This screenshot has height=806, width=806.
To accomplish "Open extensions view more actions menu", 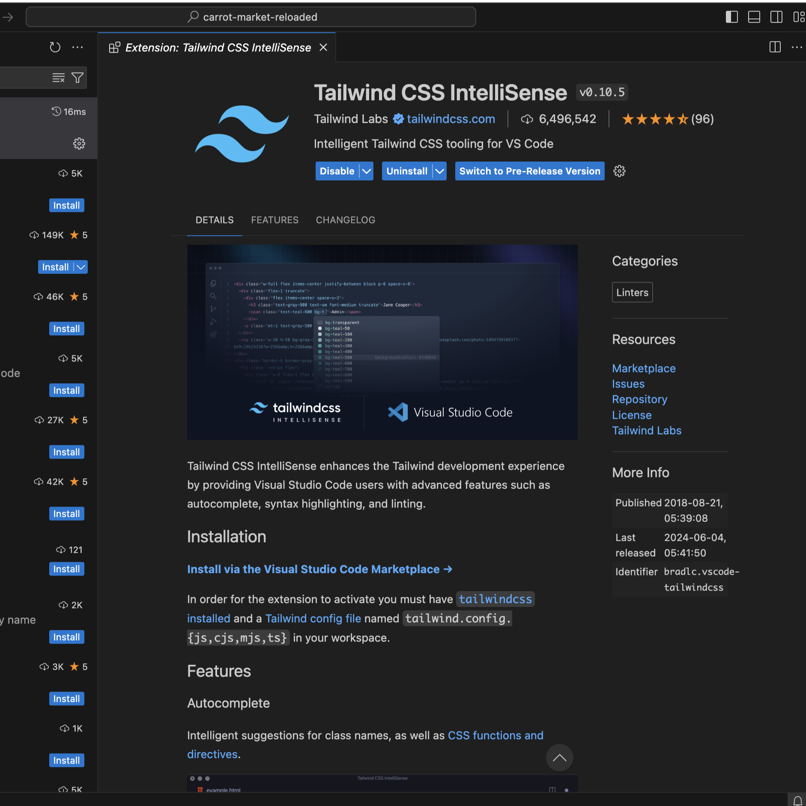I will (78, 47).
